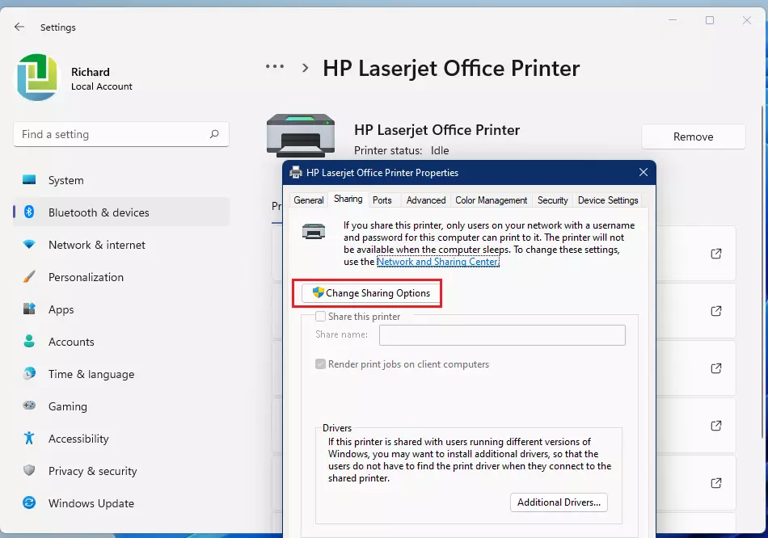Viewport: 768px width, 538px height.
Task: Open Windows Update settings
Action: point(121,503)
